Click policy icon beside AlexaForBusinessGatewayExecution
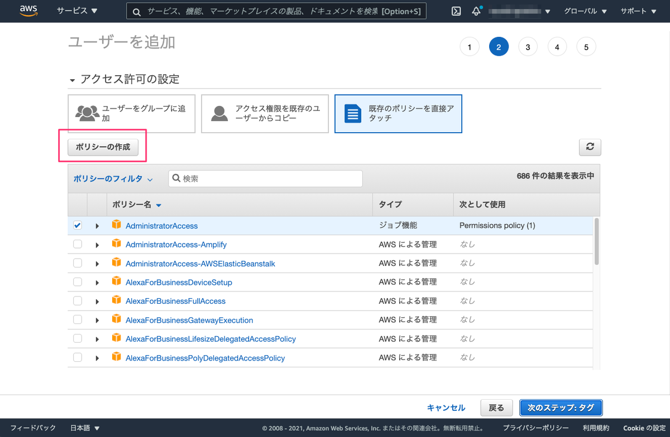This screenshot has height=437, width=670. [116, 319]
